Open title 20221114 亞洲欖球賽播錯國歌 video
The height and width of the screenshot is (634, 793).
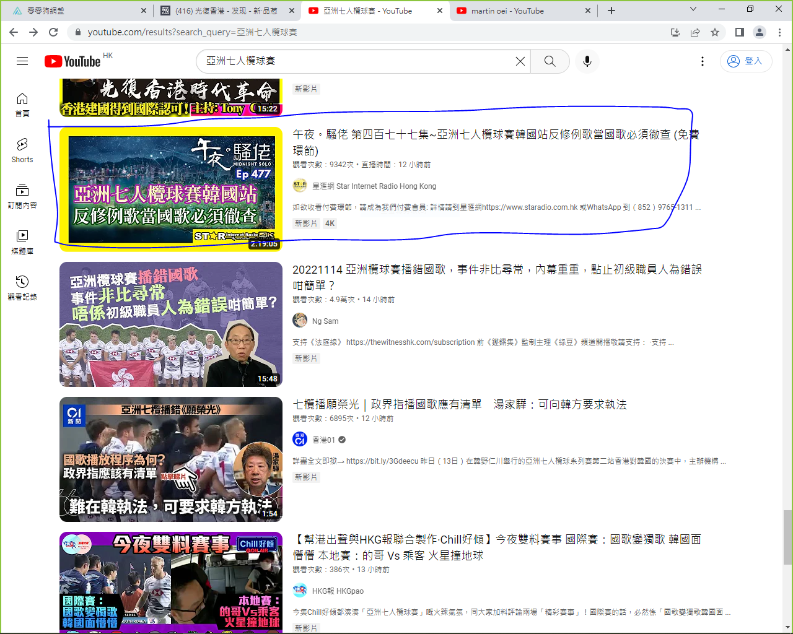(497, 277)
